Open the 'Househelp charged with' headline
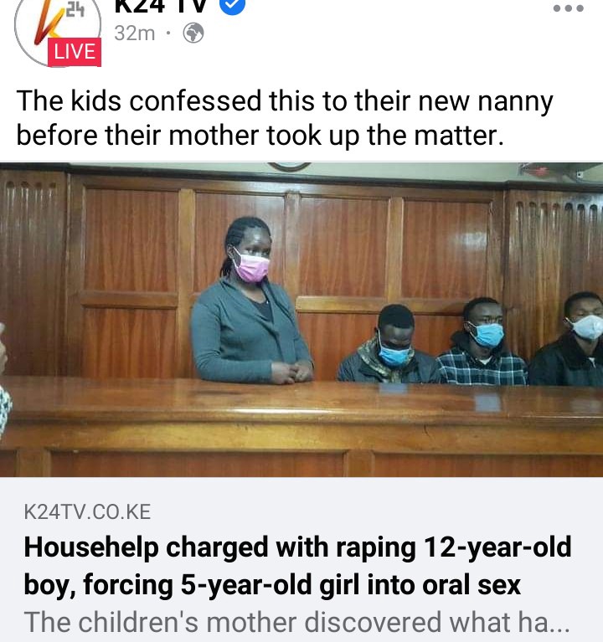Image resolution: width=603 pixels, height=642 pixels. tap(297, 566)
